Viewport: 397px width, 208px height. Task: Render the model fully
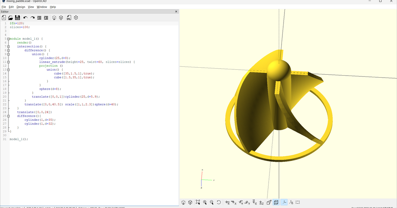(x=61, y=17)
